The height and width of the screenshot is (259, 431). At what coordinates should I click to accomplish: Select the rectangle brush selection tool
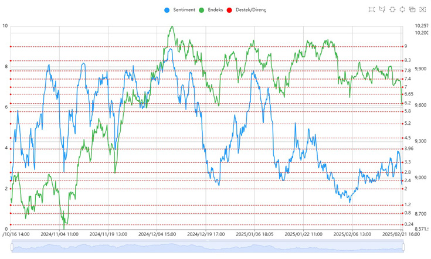pyautogui.click(x=372, y=9)
